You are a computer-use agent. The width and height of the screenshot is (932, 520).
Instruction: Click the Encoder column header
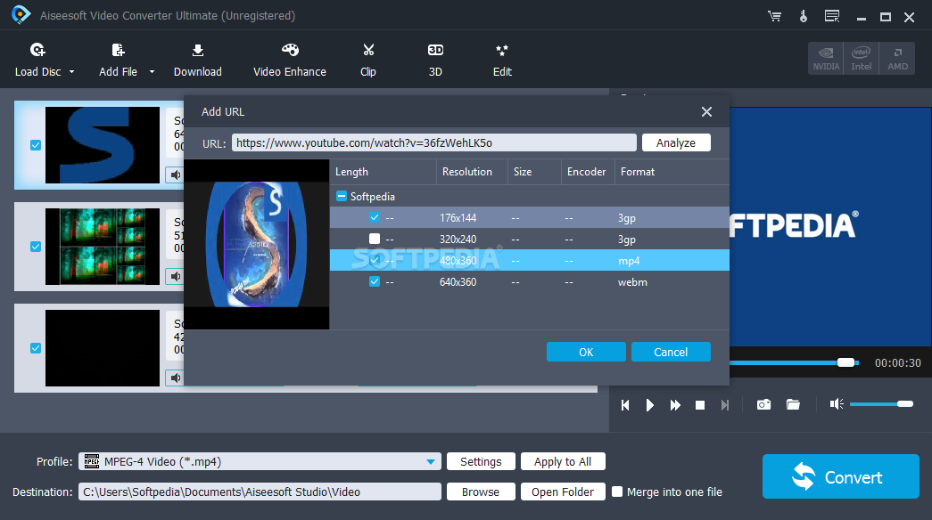pos(586,172)
